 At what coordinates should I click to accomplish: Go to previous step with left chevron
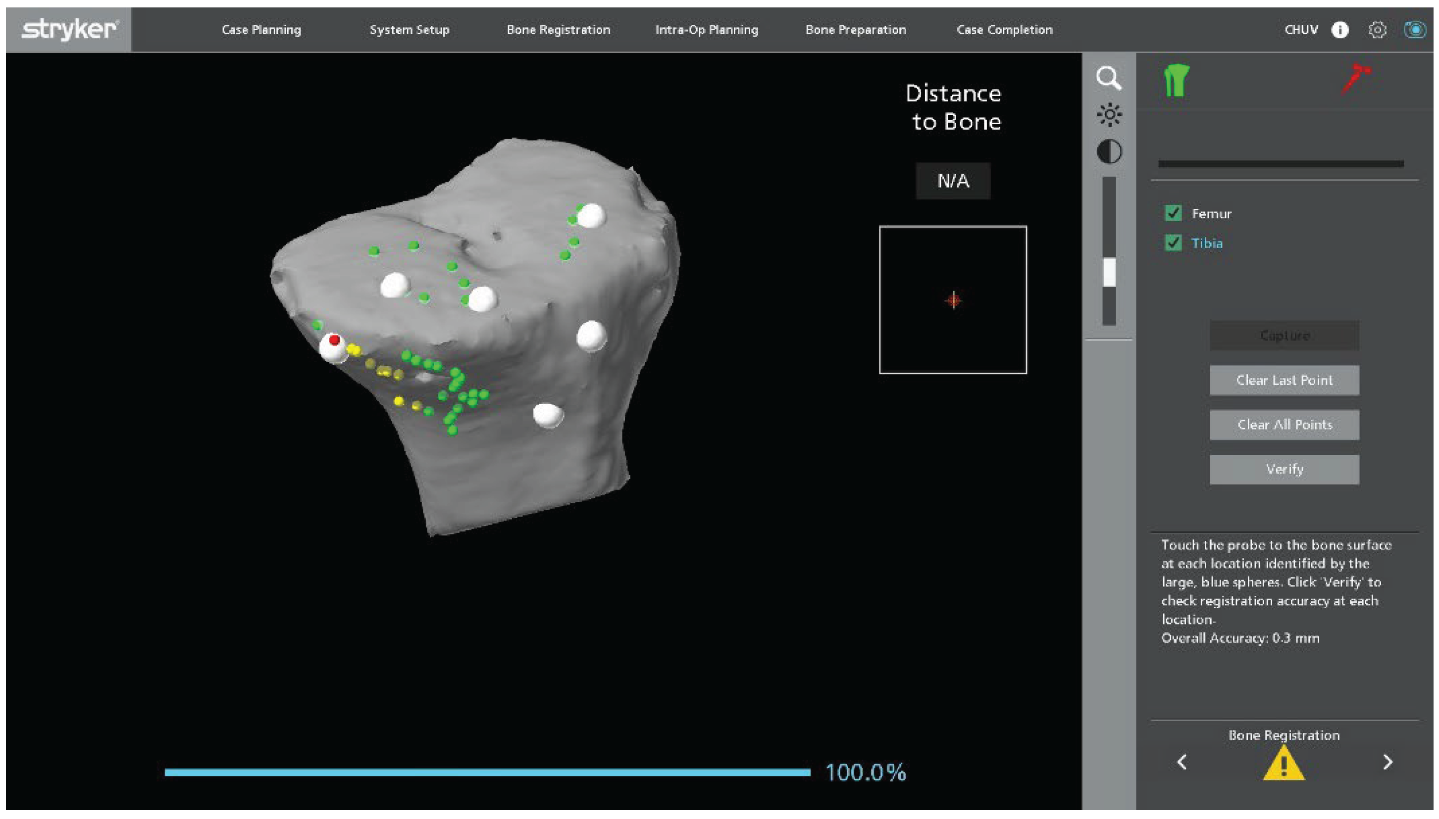click(x=1182, y=762)
